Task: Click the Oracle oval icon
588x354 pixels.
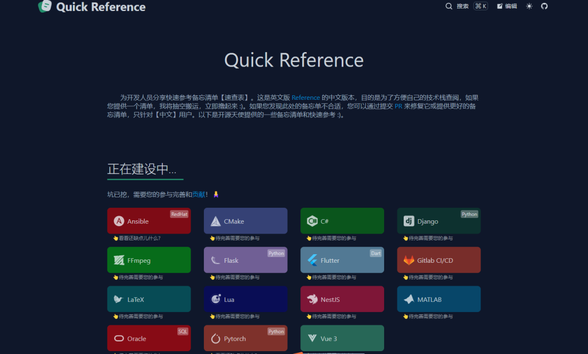Action: (119, 339)
